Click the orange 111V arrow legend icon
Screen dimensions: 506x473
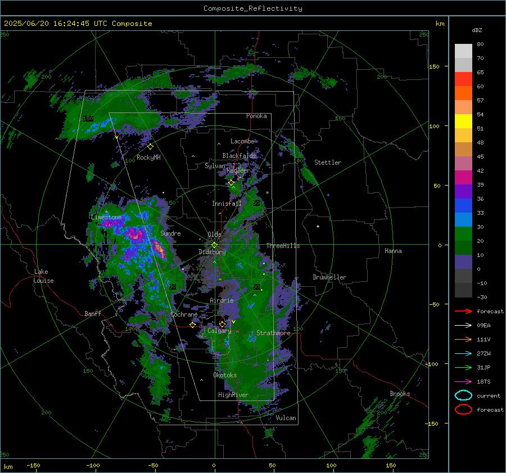[x=463, y=339]
